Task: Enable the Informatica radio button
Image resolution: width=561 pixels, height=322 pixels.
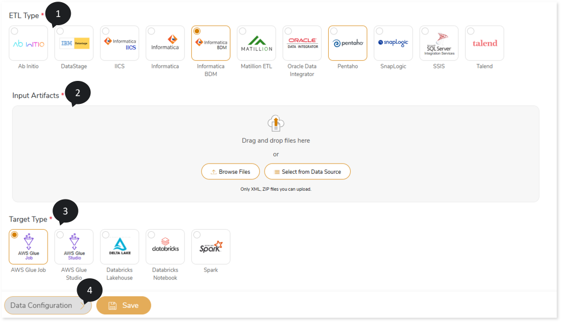Action: click(151, 31)
